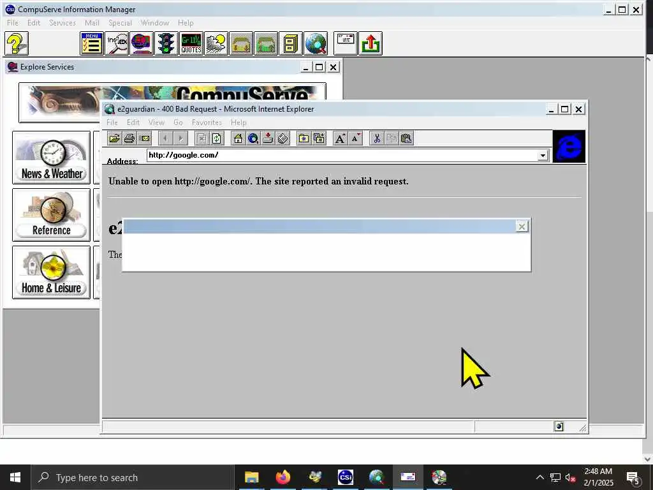Image resolution: width=653 pixels, height=490 pixels.
Task: Open CompuServe Services menu
Action: point(62,23)
